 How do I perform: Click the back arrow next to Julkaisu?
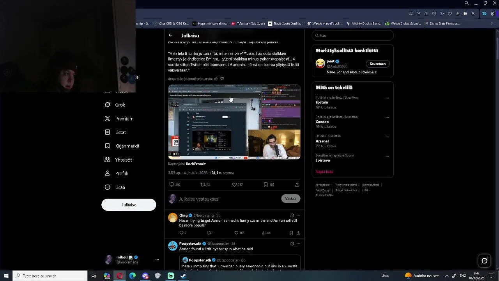170,35
